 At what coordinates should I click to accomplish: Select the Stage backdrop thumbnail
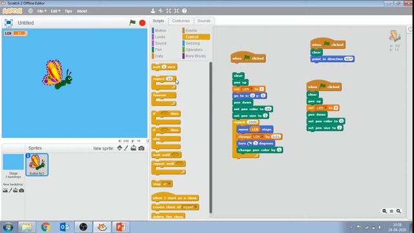point(13,162)
